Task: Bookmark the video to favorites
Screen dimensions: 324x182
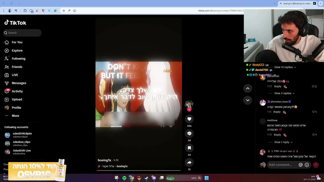Action: [189, 148]
